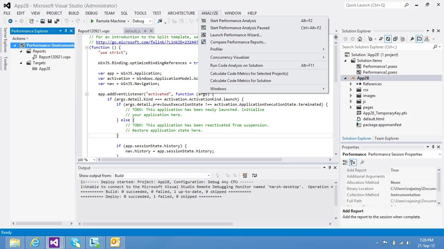Expand the pages folder
The width and height of the screenshot is (444, 249).
[x=351, y=107]
